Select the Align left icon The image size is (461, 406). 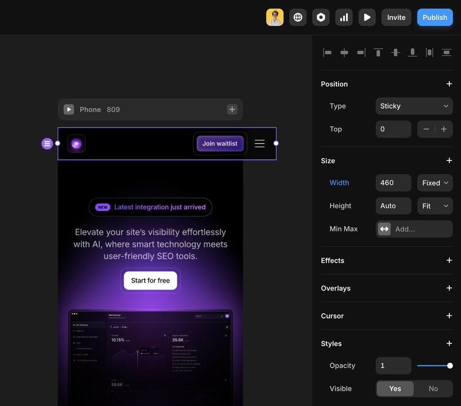point(328,52)
